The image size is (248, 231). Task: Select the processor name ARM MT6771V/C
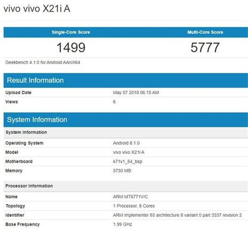pyautogui.click(x=131, y=197)
